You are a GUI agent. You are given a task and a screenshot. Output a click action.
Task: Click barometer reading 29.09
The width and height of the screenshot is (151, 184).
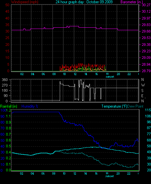(146, 58)
